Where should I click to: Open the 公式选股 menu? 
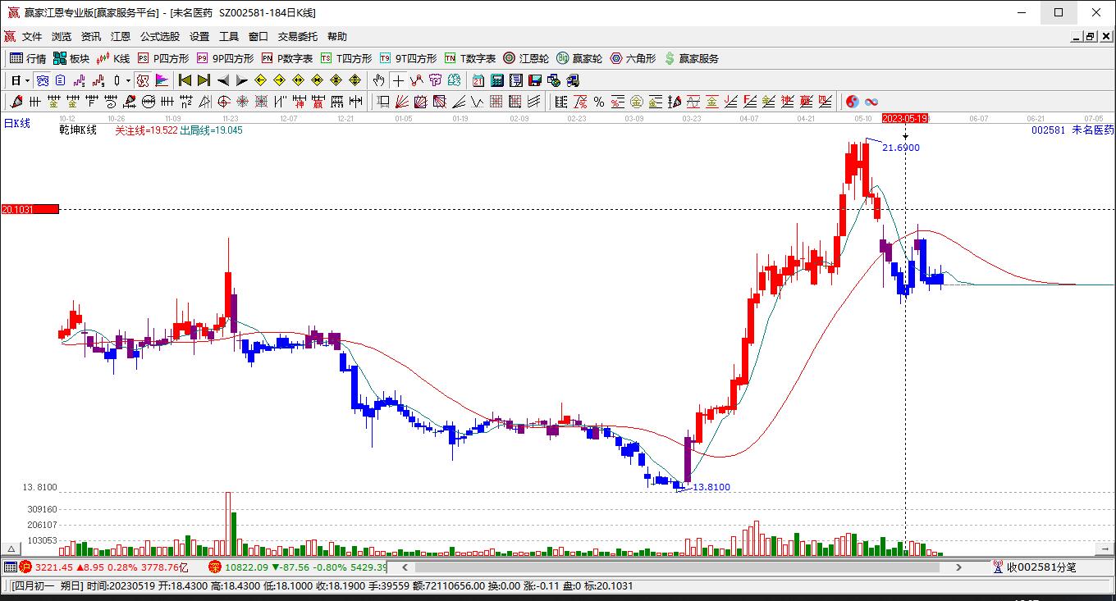point(160,37)
